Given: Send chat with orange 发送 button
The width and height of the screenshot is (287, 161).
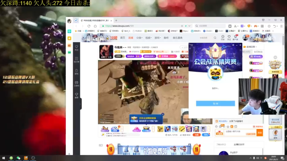Looking at the screenshot, I should click(x=259, y=133).
